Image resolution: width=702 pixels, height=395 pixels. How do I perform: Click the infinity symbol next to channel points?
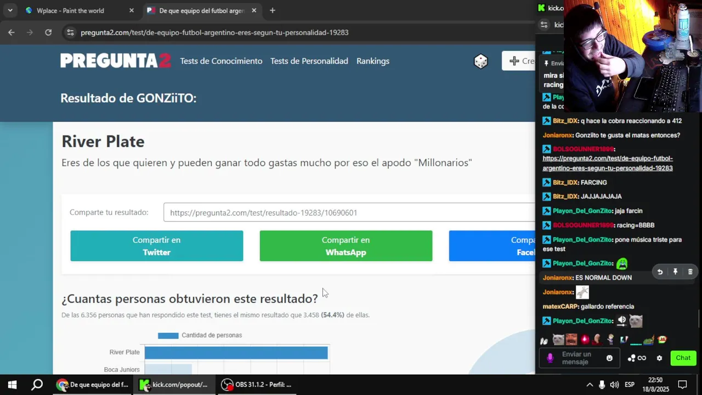tap(642, 358)
